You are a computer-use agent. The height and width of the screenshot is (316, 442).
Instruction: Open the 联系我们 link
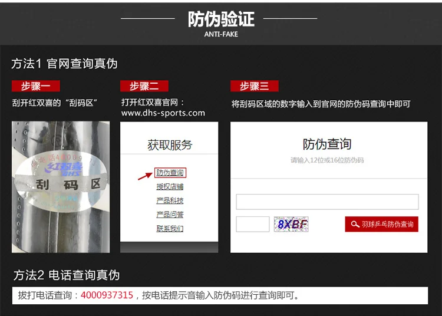(x=170, y=228)
